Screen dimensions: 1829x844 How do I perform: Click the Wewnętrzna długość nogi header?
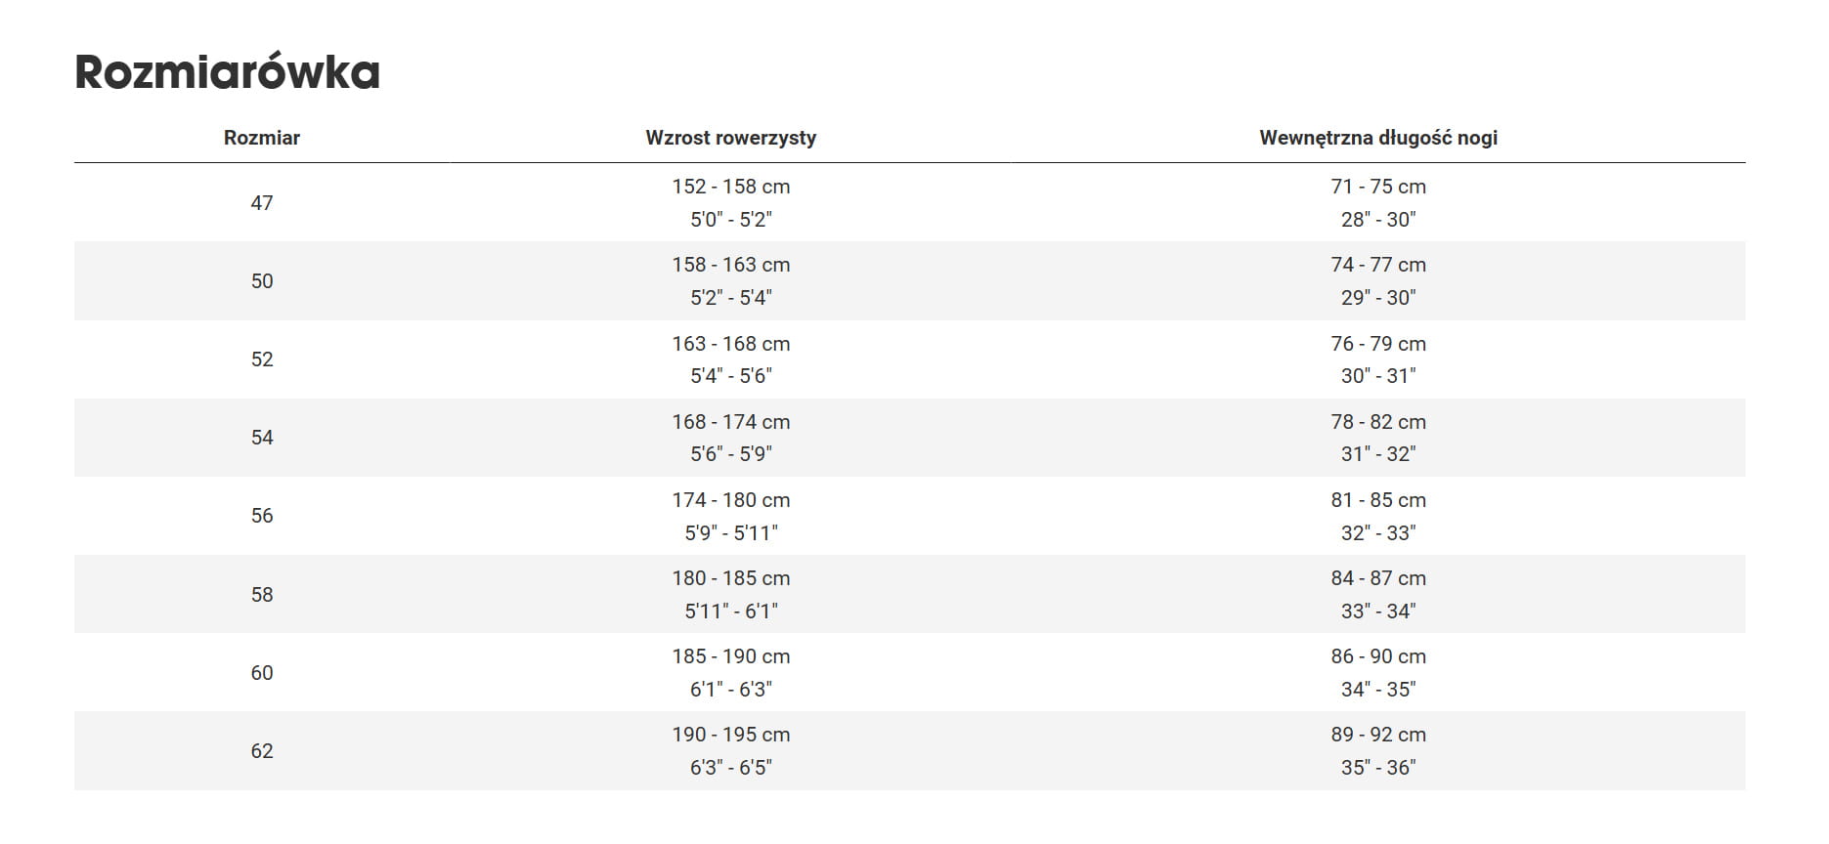click(x=1377, y=138)
